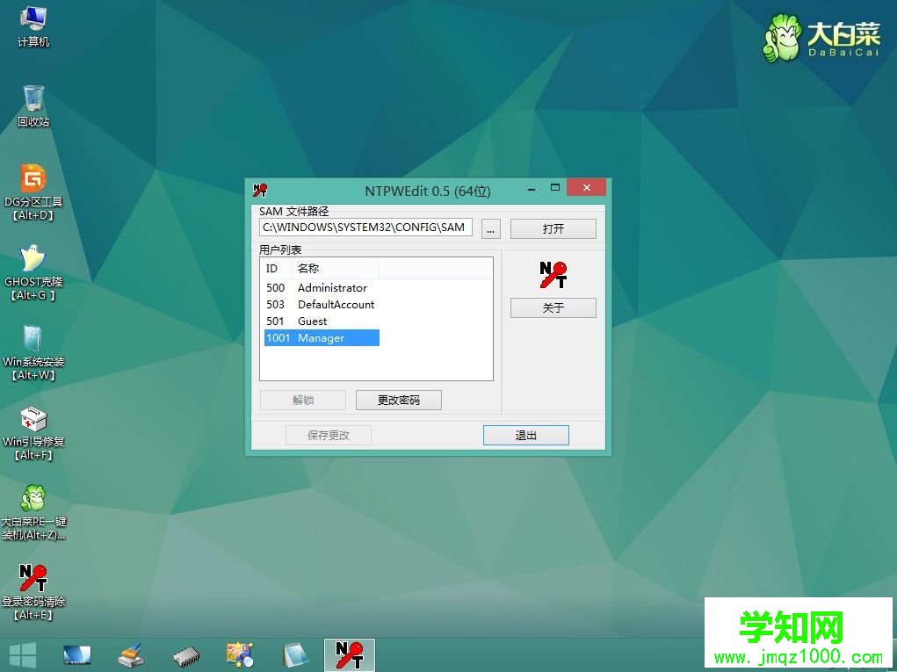Screen dimensions: 897x672
Task: Click the 打开 open button
Action: [x=553, y=228]
